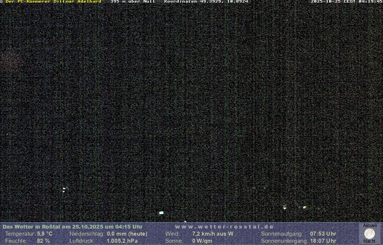383x245 pixels.
Task: Click the bright light at bottom center
Action: coord(161,213)
